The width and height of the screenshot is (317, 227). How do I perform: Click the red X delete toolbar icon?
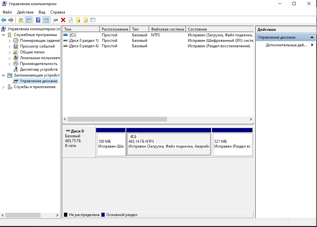pyautogui.click(x=63, y=20)
